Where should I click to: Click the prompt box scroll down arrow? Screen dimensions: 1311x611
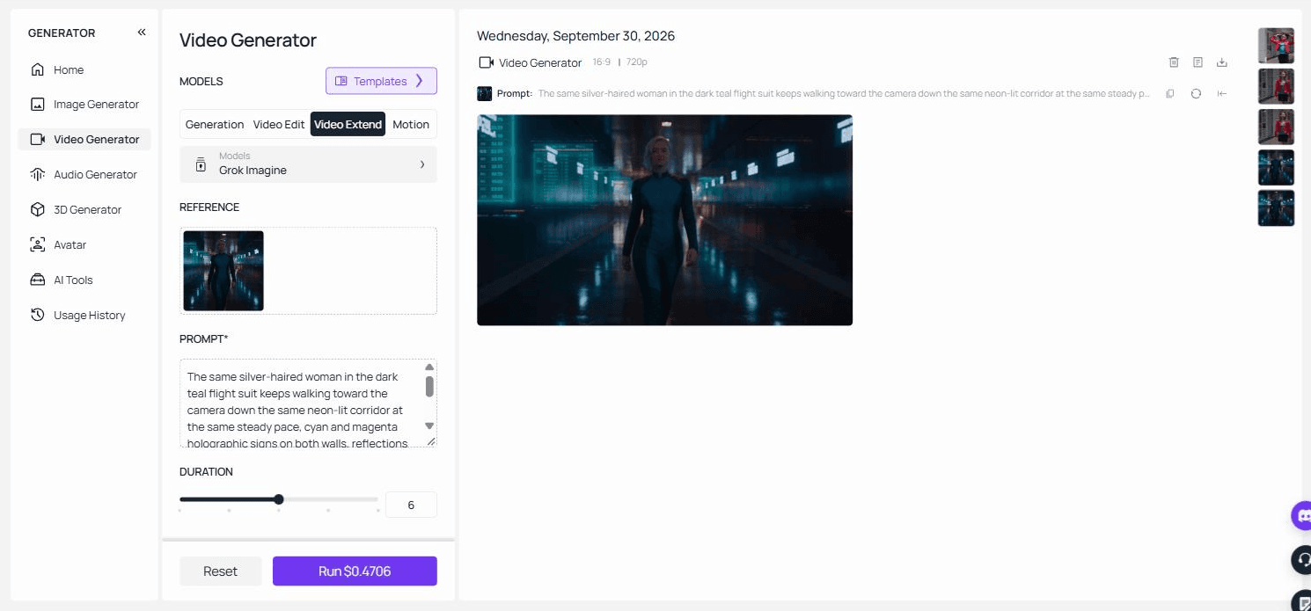(x=429, y=426)
